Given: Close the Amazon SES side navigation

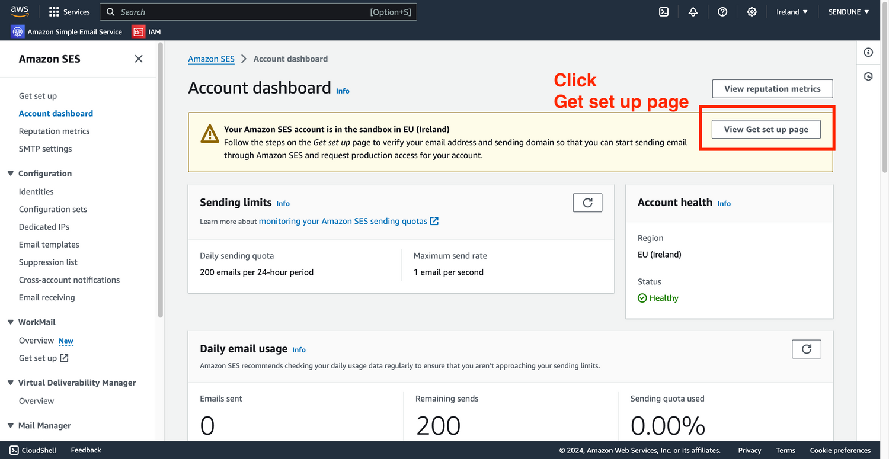Looking at the screenshot, I should pos(139,59).
